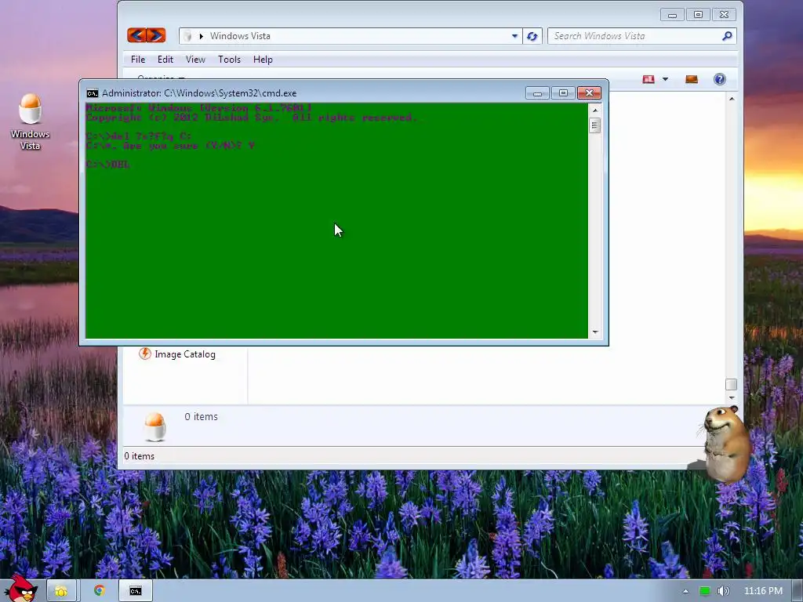803x602 pixels.
Task: Open the volume speaker tray icon
Action: (x=723, y=591)
